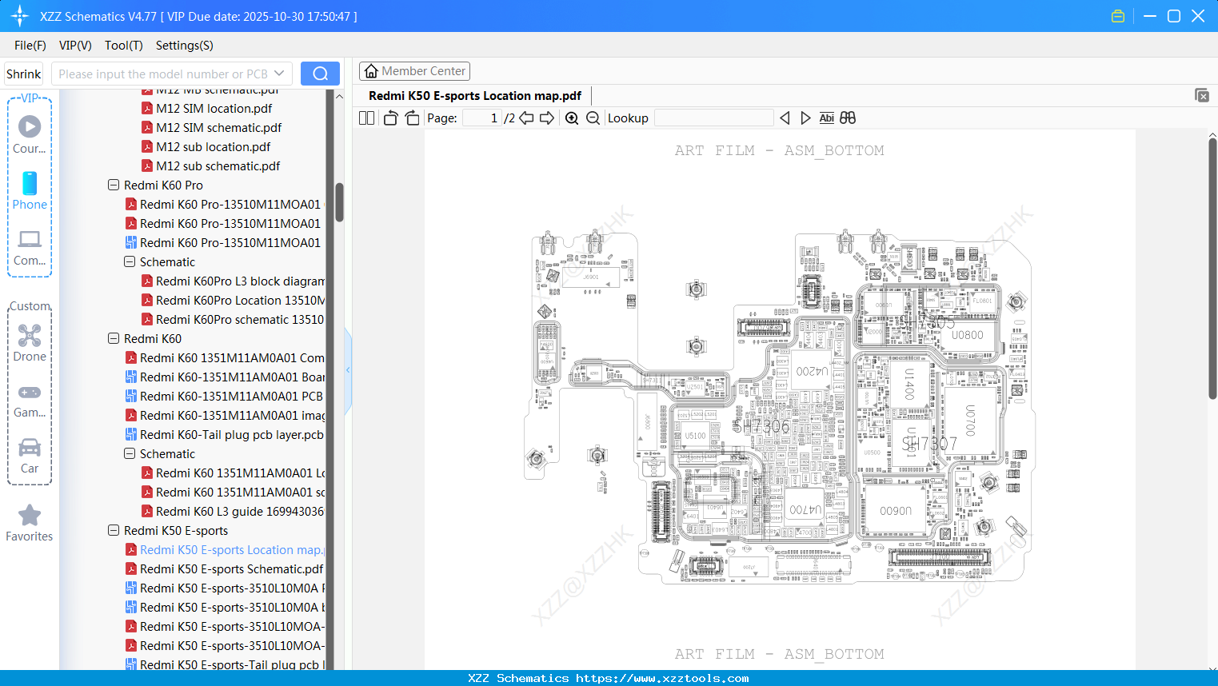Viewport: 1218px width, 686px height.
Task: Open the Settings(S) menu
Action: [x=185, y=46]
